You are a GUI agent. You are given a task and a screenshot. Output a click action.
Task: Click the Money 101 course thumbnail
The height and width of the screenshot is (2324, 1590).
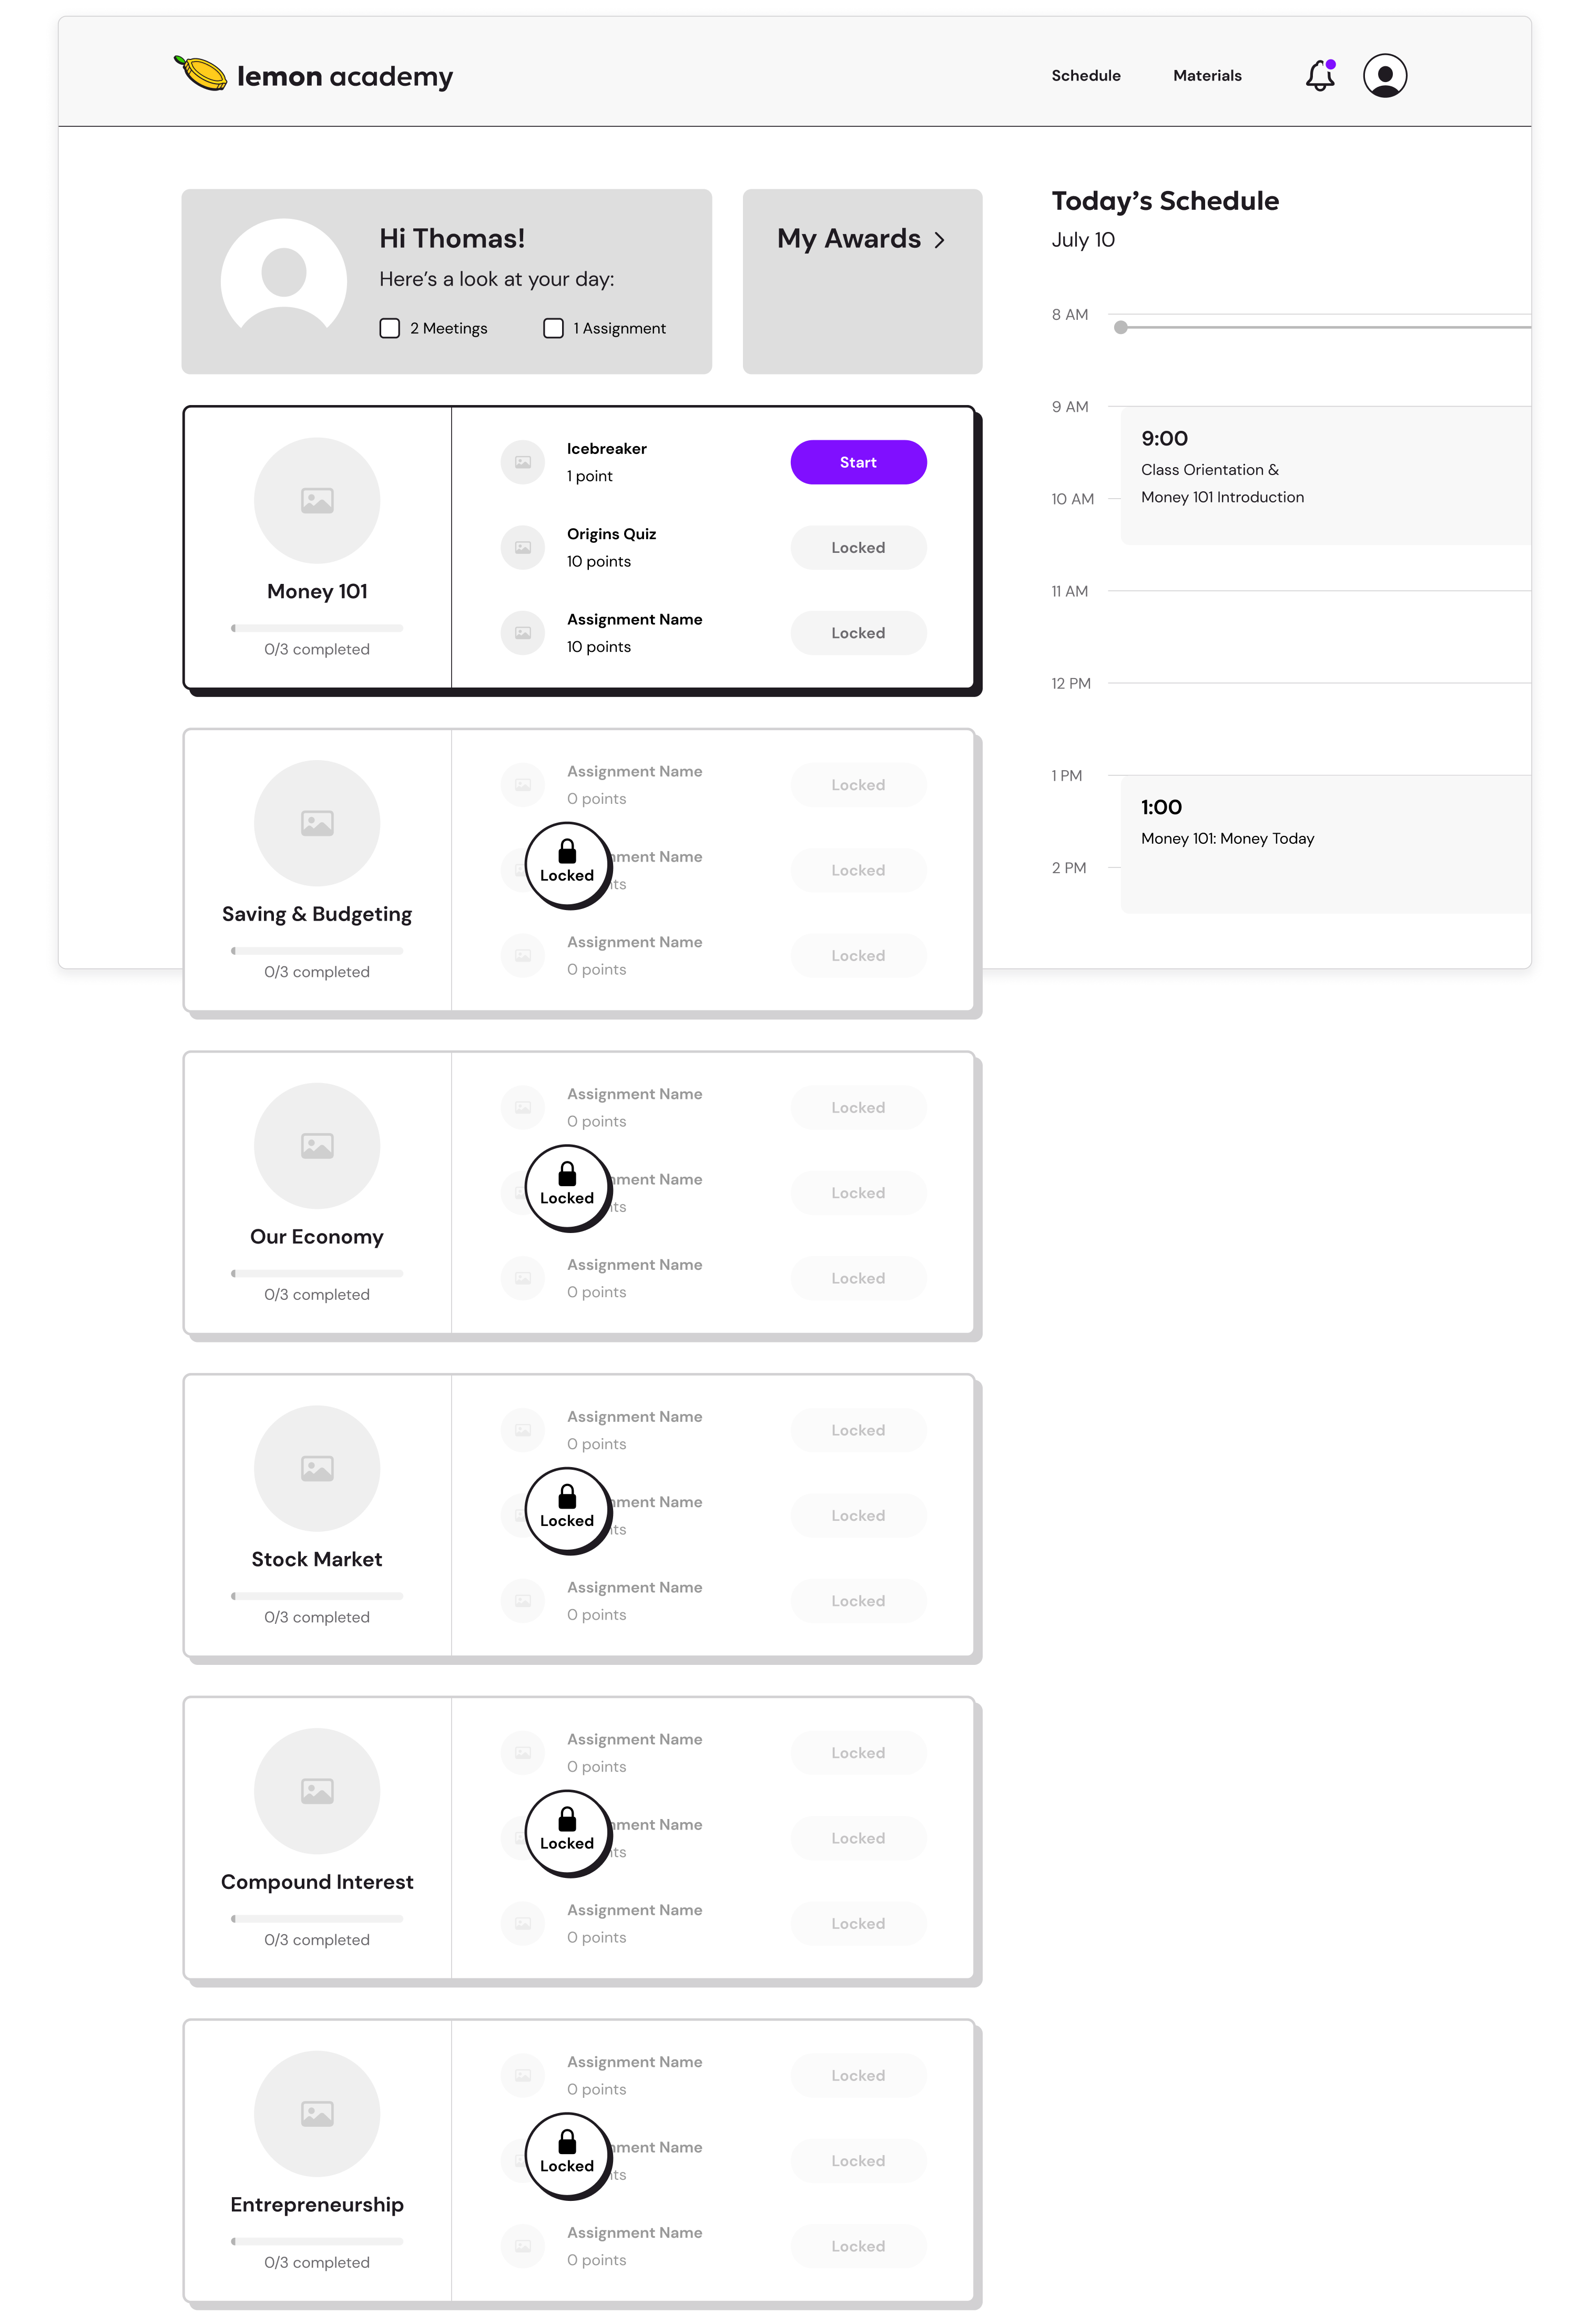tap(317, 500)
